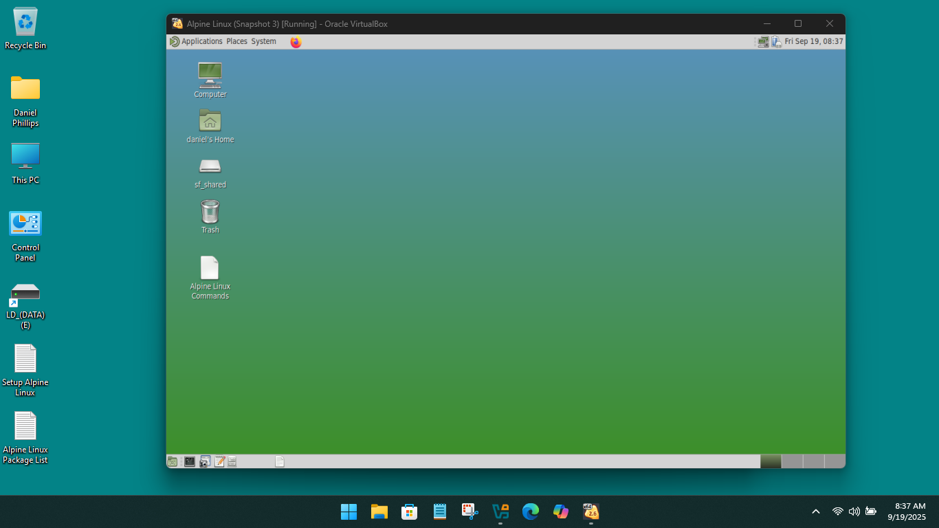
Task: Select the Alpine Linux Commands file
Action: coord(210,268)
